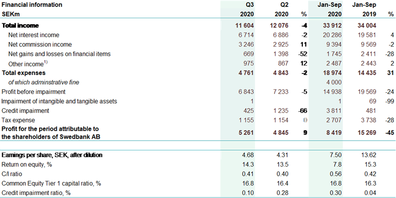Click the Credit impairment row label

(x=25, y=111)
